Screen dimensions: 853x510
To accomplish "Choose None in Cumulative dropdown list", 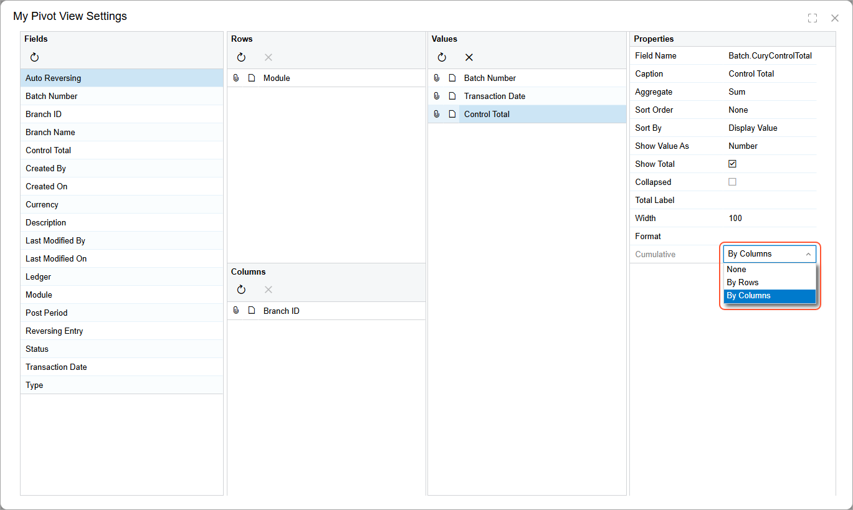I will point(770,270).
